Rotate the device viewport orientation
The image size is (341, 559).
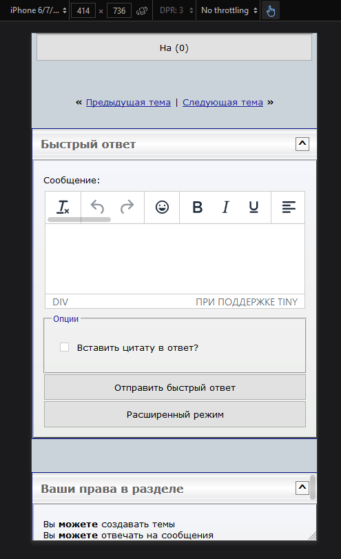142,11
